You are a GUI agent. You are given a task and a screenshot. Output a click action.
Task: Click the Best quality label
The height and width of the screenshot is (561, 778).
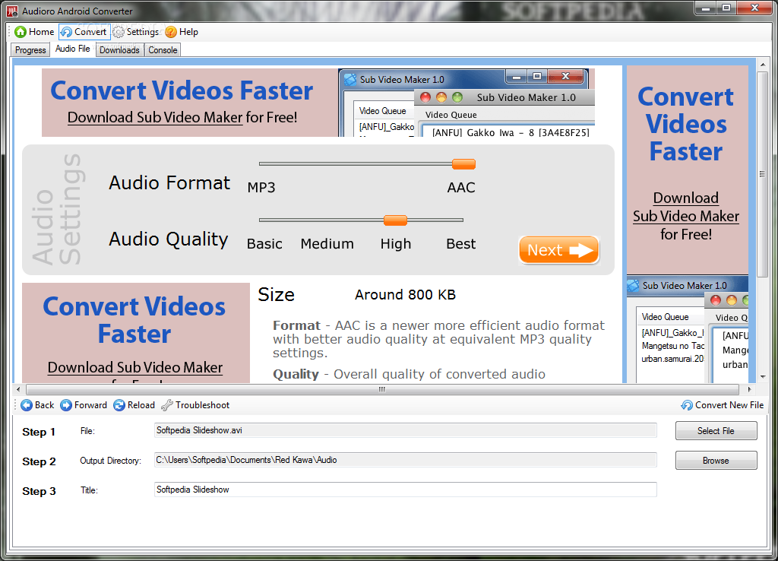461,244
